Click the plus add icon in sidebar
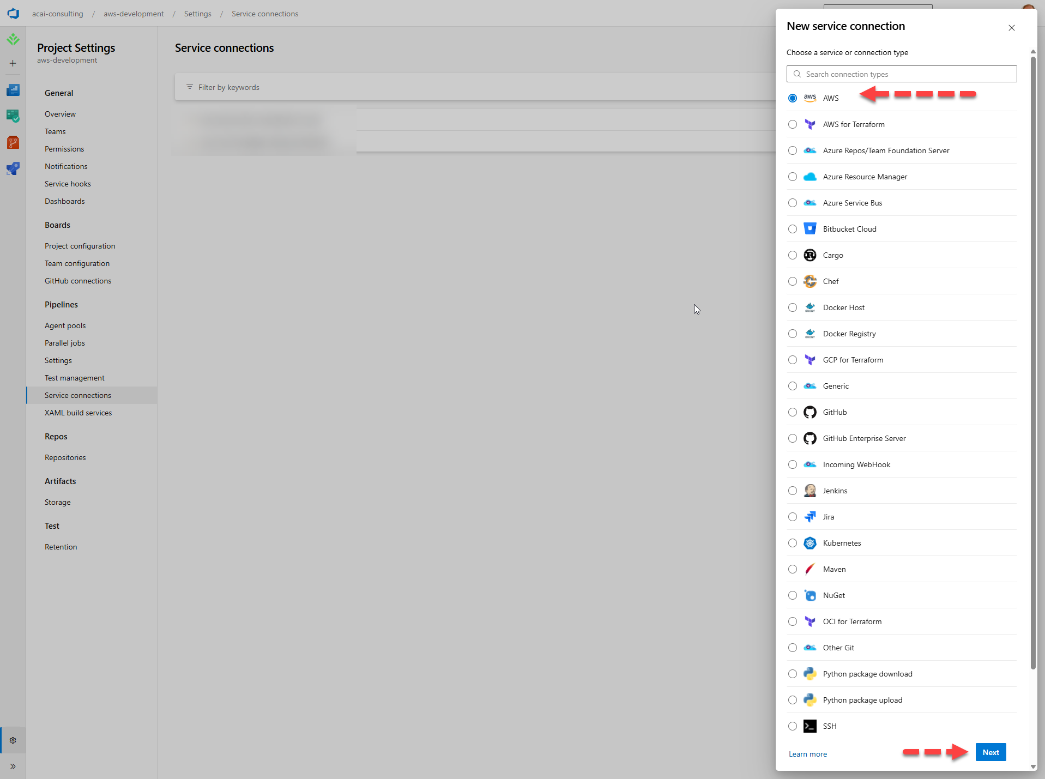Screen dimensions: 1045x779 (x=13, y=63)
